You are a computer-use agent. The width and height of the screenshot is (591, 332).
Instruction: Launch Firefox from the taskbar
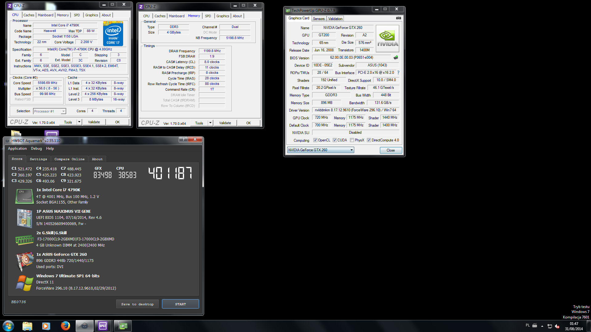pos(65,326)
